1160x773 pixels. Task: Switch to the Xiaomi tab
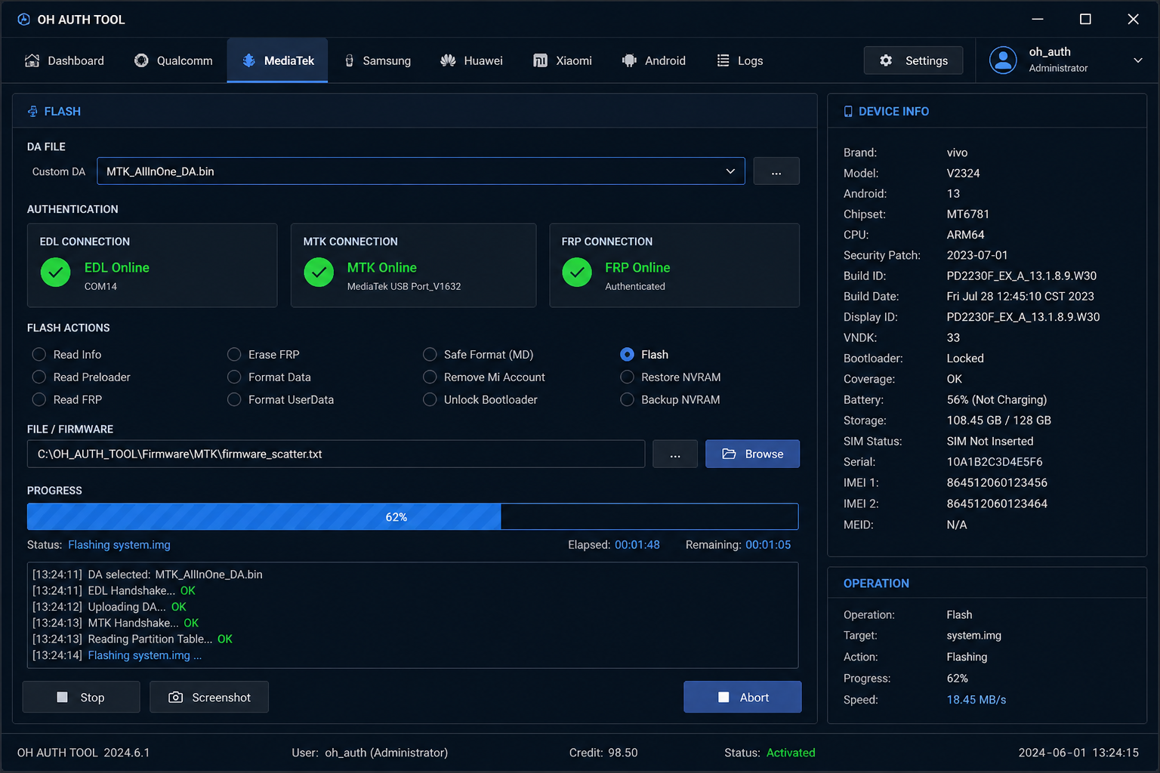[x=563, y=60]
